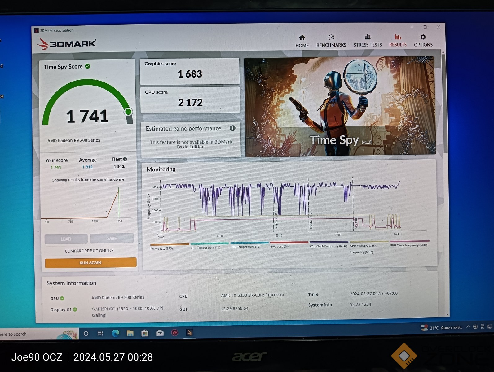Image resolution: width=494 pixels, height=372 pixels.
Task: Open the Mail app from the taskbar
Action: click(160, 333)
